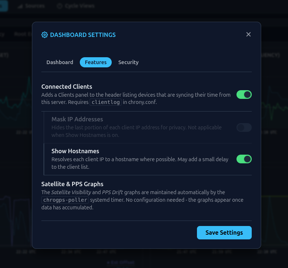Click the Connected Clients heading

[67, 87]
